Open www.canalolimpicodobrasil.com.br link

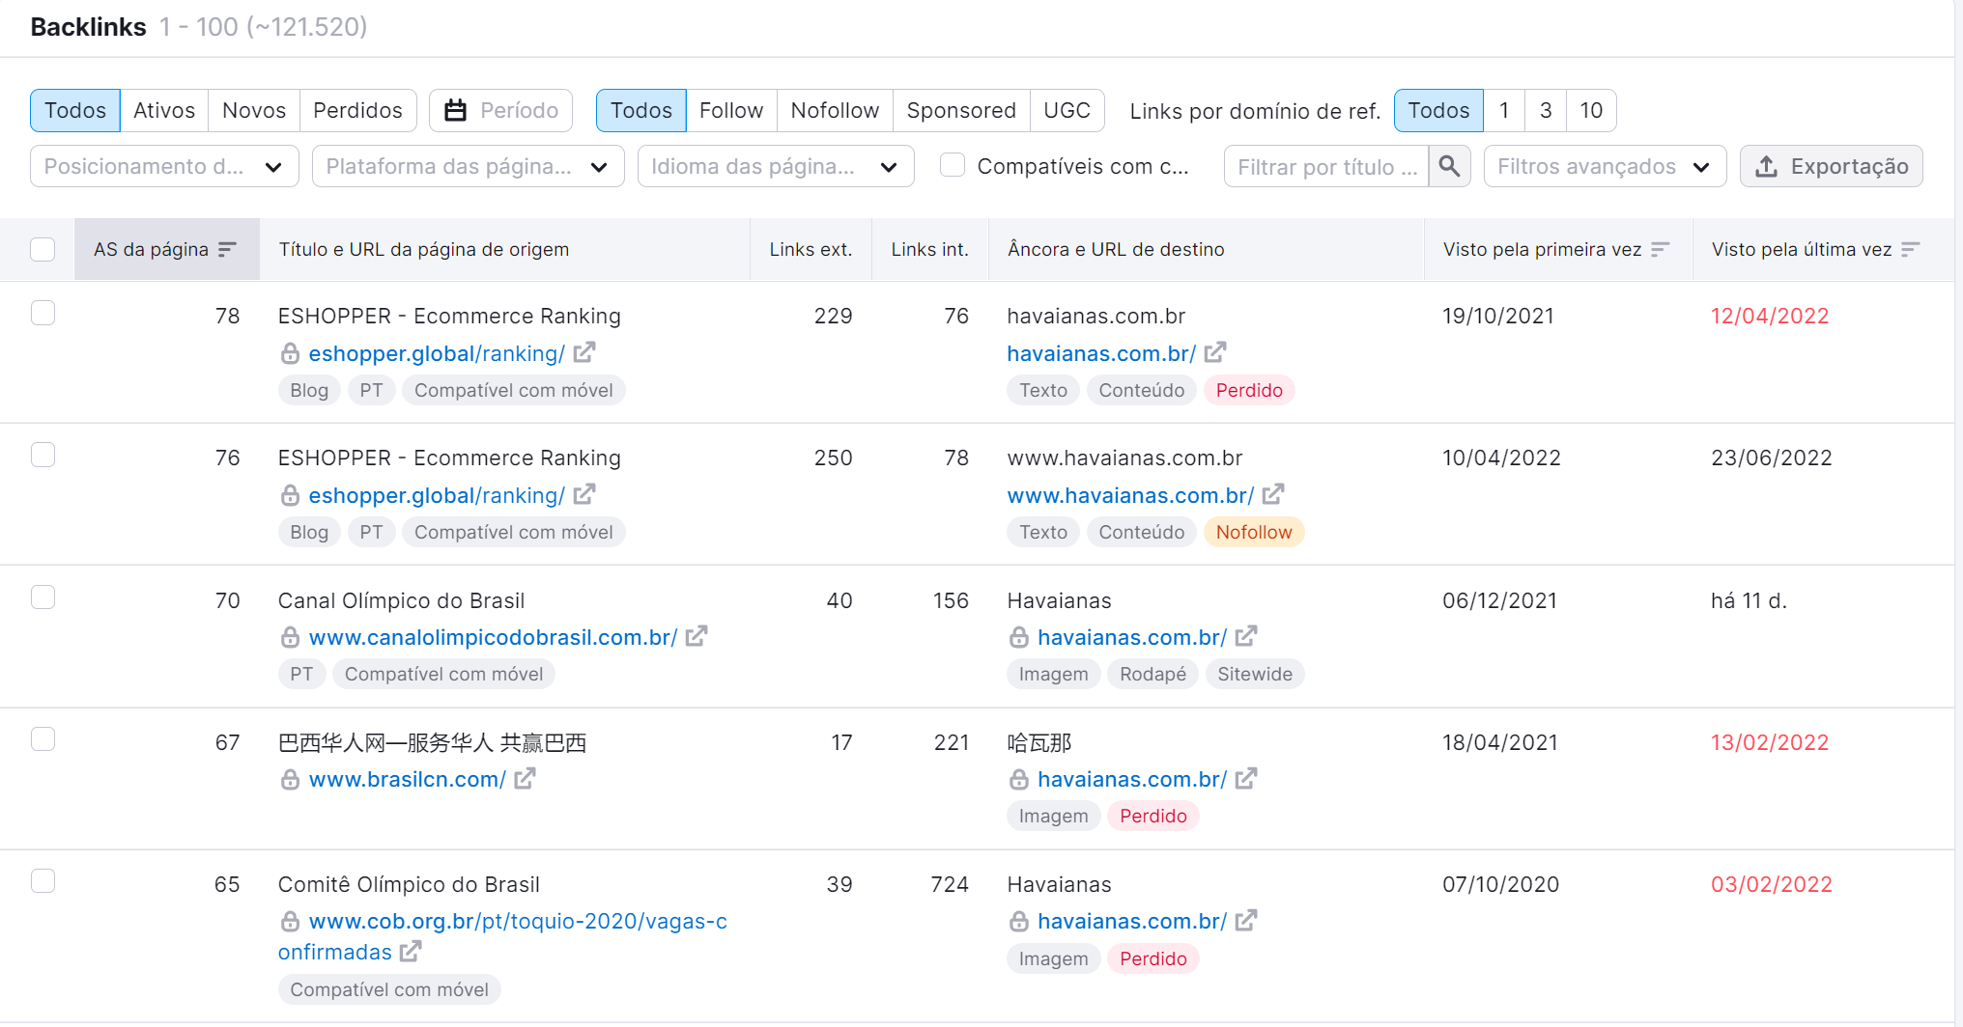(x=493, y=637)
